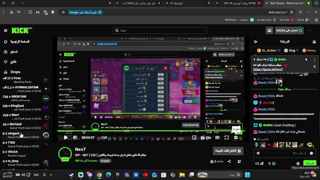This screenshot has width=320, height=180.
Task: Open Steam from the taskbar
Action: click(71, 175)
